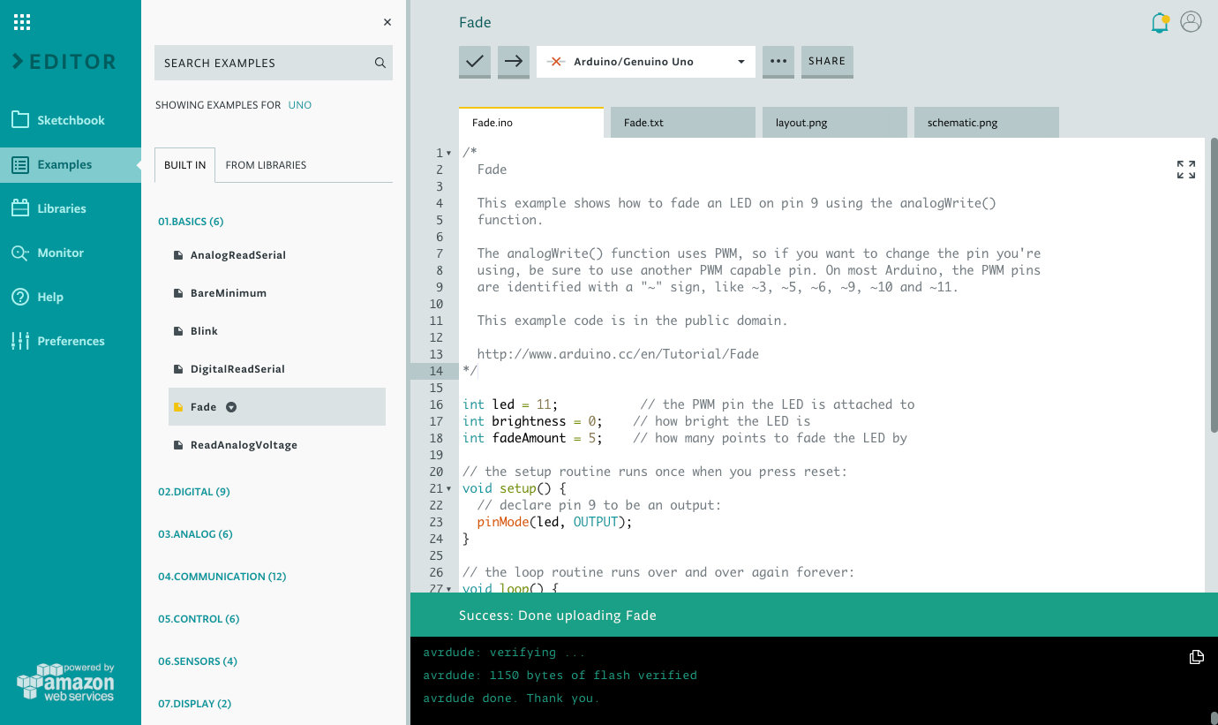The height and width of the screenshot is (725, 1218).
Task: Click the SHARE button
Action: (827, 62)
